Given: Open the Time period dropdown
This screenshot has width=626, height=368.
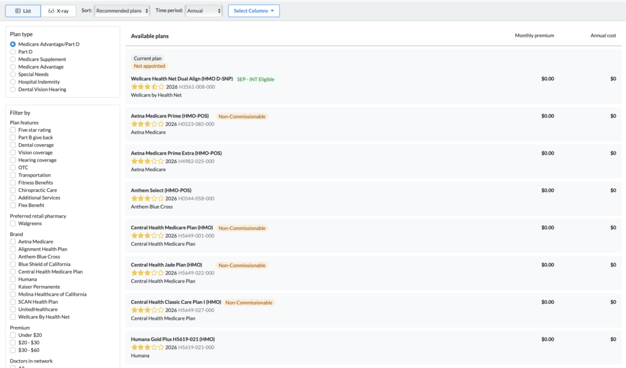Looking at the screenshot, I should 204,11.
